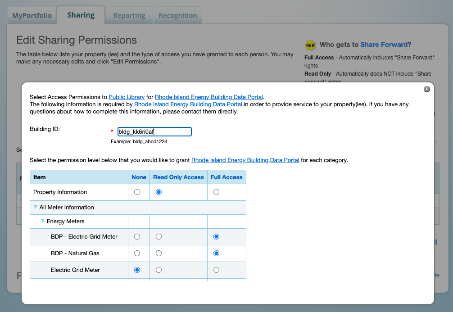Screen dimensions: 453x312
Task: Open portal link in permission level sentence
Action: coord(245,160)
